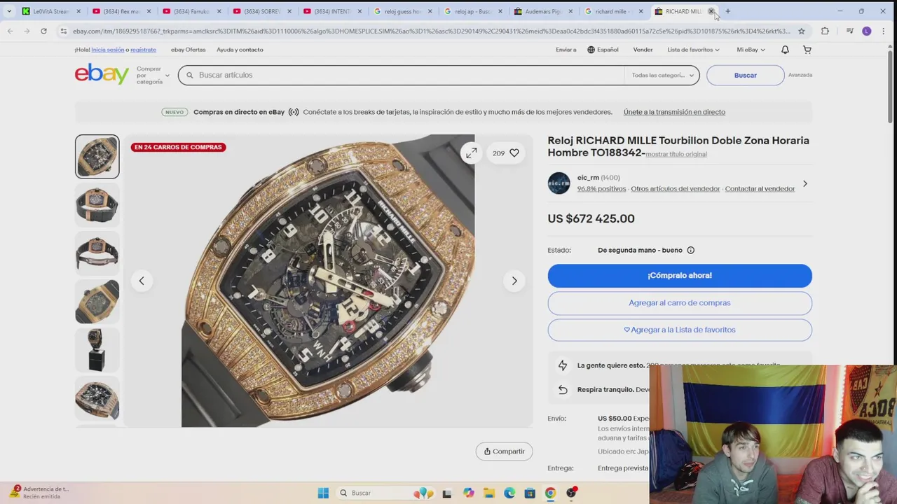Open seller details chevron arrow
This screenshot has width=897, height=504.
[804, 184]
